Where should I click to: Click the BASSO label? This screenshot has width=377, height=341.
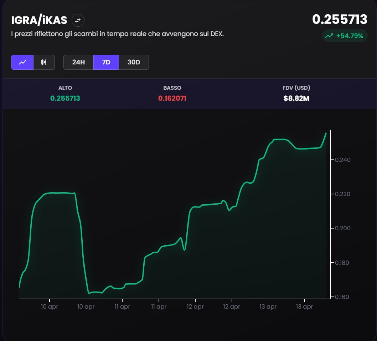pyautogui.click(x=172, y=88)
